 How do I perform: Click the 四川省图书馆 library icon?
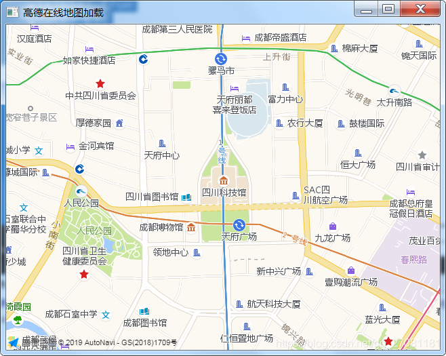click(x=186, y=197)
